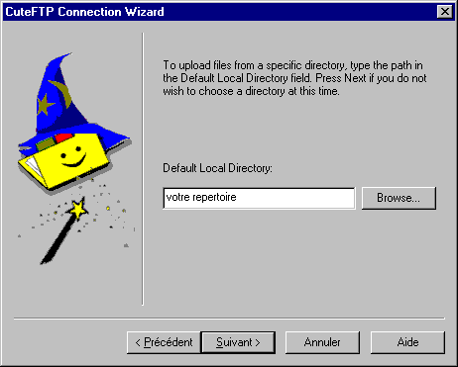The height and width of the screenshot is (367, 458).
Task: Focus the Default Local Directory text field
Action: click(259, 198)
